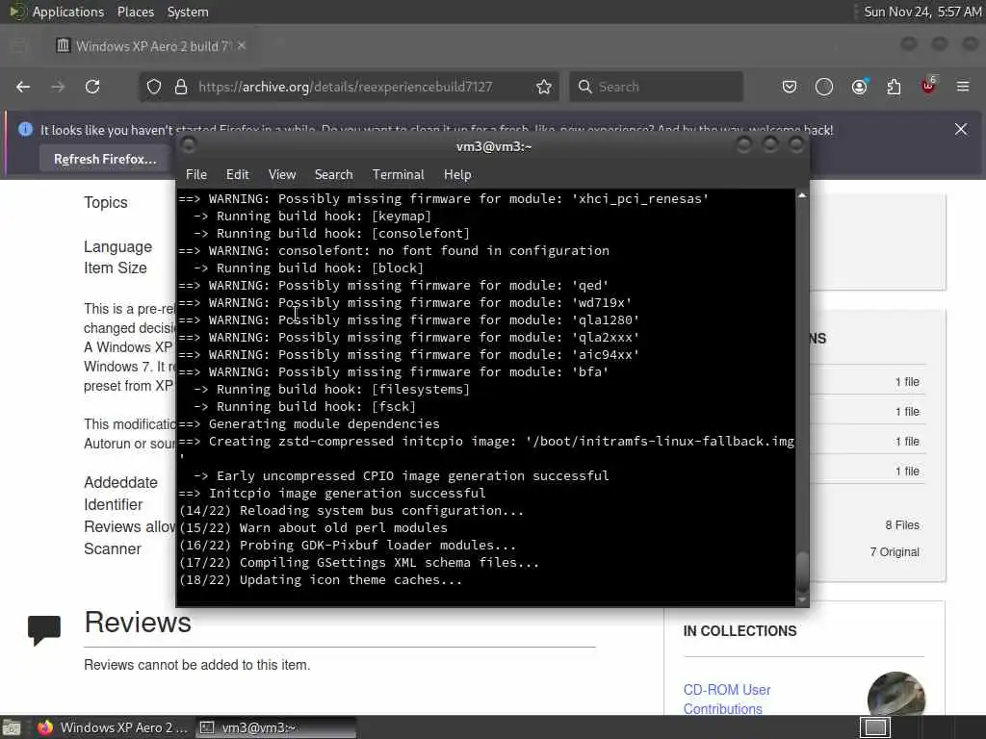Open the Applications menu logo icon
Viewport: 986px width, 739px height.
16,12
